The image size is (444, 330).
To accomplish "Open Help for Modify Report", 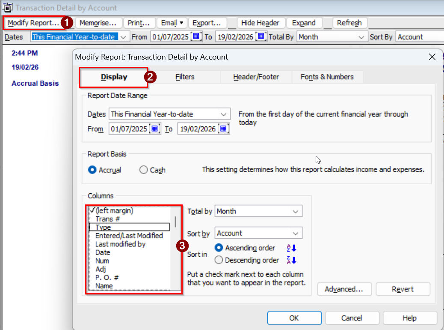I will [x=409, y=318].
